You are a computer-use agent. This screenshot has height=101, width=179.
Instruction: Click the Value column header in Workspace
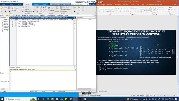[x=91, y=20]
